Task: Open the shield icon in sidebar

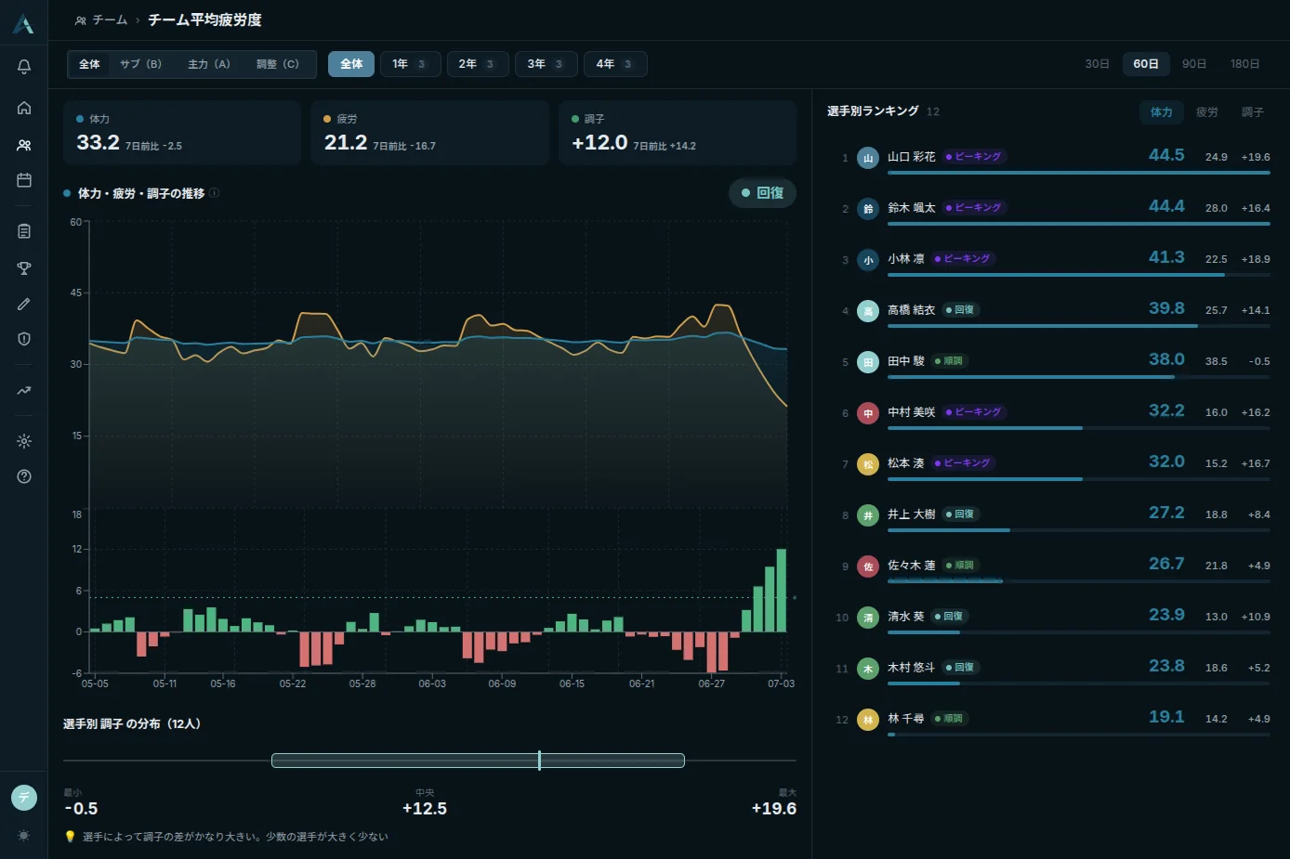Action: point(24,339)
